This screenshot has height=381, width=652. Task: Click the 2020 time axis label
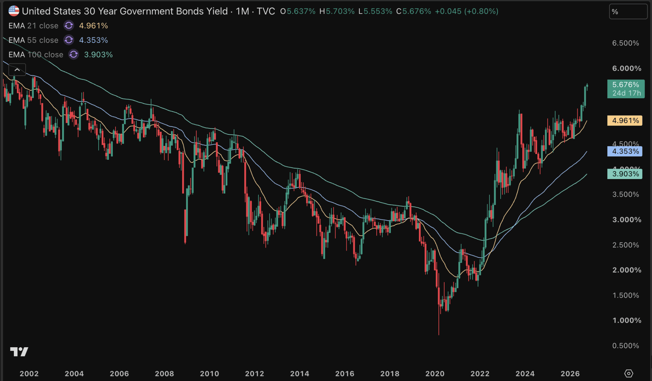(435, 374)
